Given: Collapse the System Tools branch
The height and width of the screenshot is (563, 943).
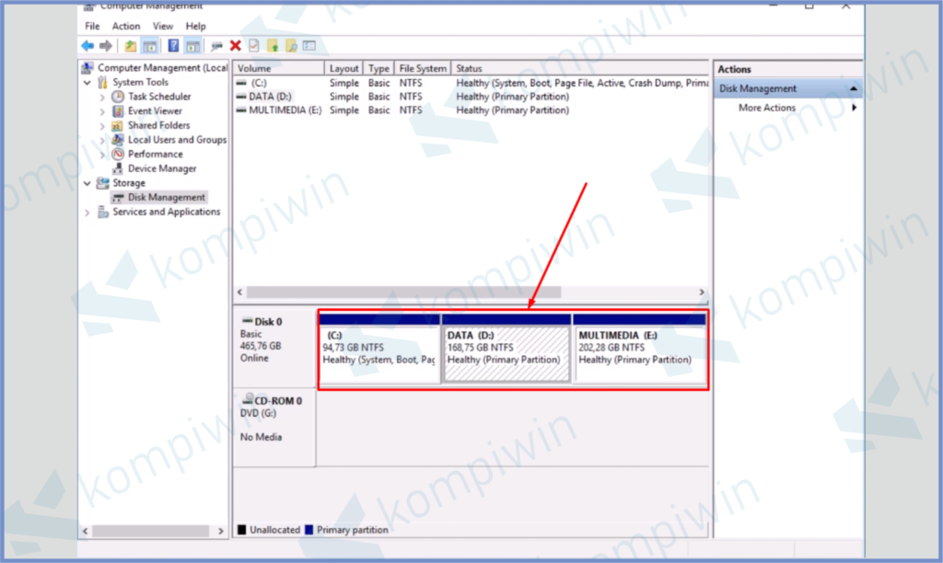Looking at the screenshot, I should [86, 82].
